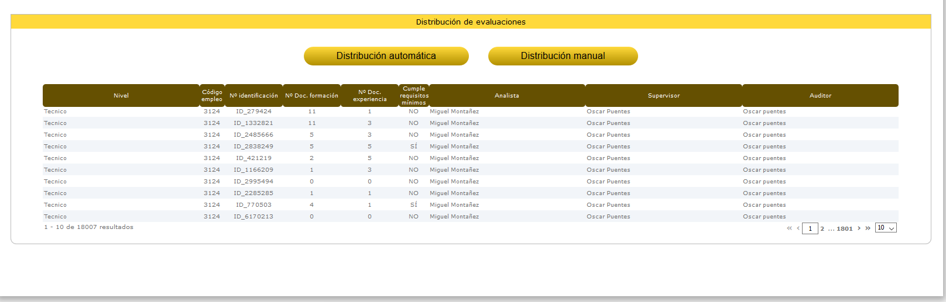The width and height of the screenshot is (946, 302).
Task: Sort by Nivel column header
Action: tap(121, 96)
